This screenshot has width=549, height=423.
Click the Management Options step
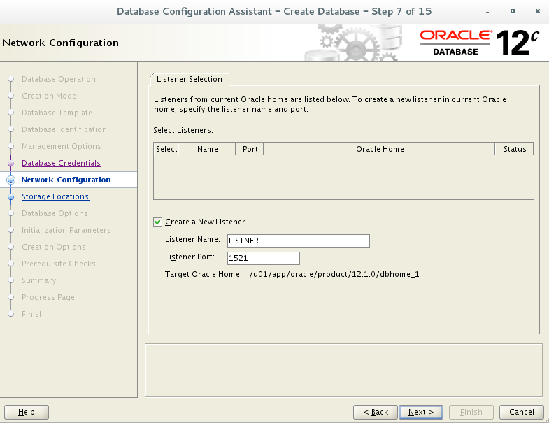(x=62, y=146)
